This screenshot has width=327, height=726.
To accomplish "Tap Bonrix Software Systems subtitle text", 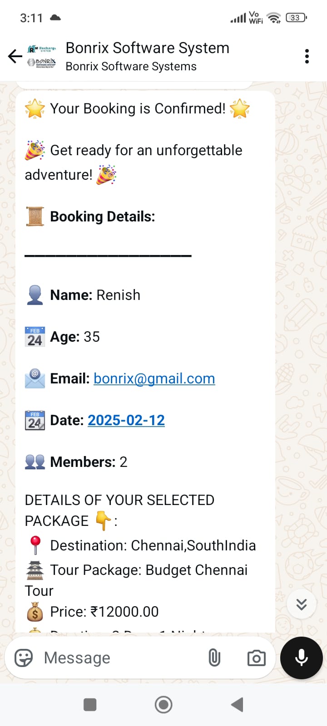I will (x=131, y=67).
